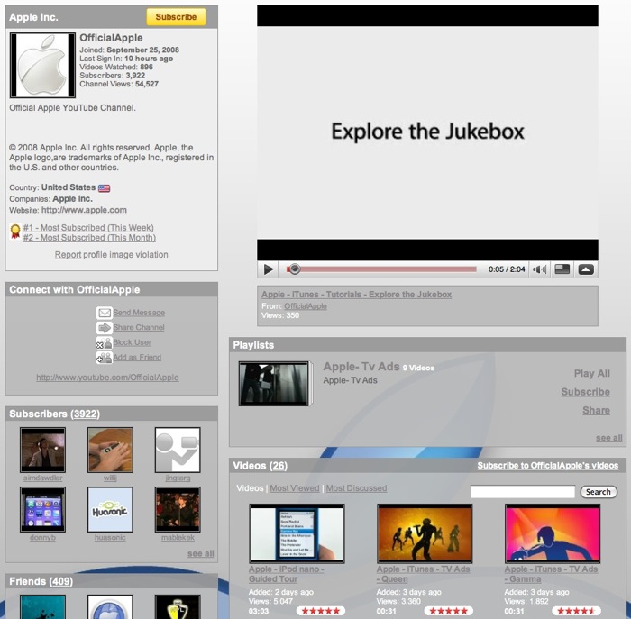The width and height of the screenshot is (631, 619).
Task: Subscribe to OfficialApple's videos
Action: click(x=548, y=465)
